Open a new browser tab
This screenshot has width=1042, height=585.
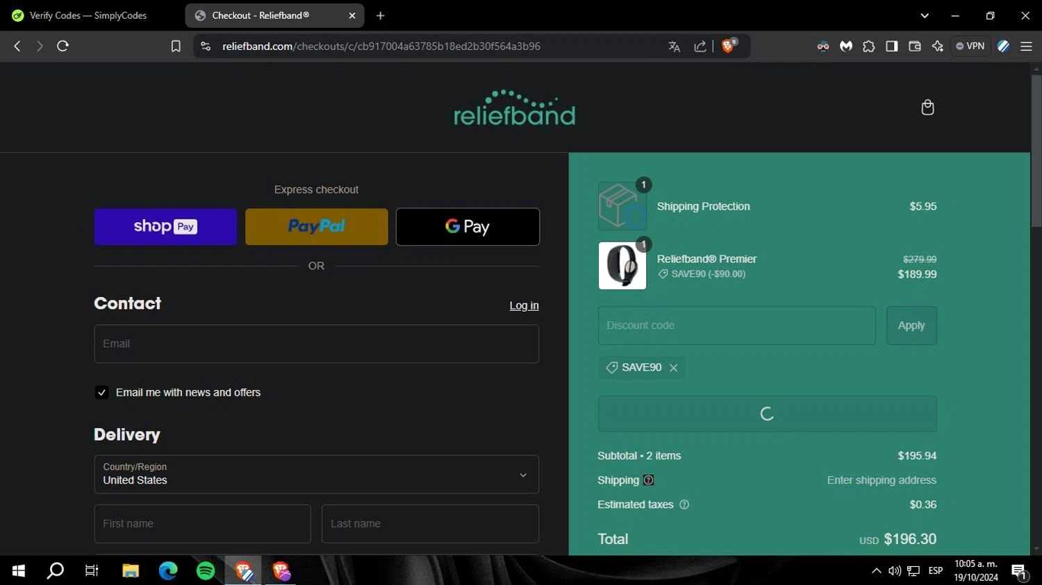(x=380, y=15)
